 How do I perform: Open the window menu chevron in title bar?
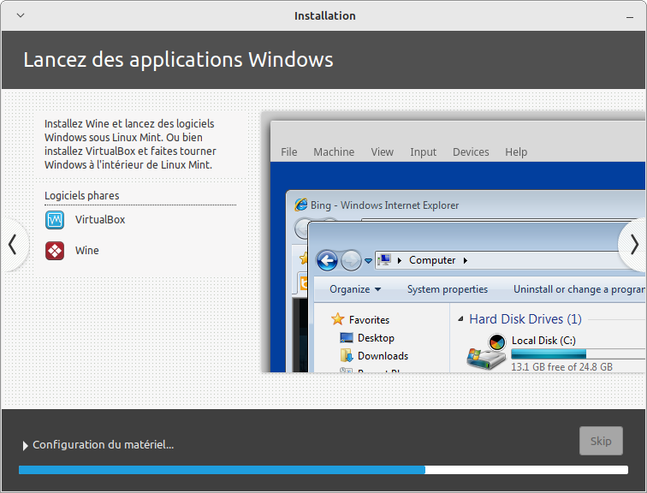(21, 15)
